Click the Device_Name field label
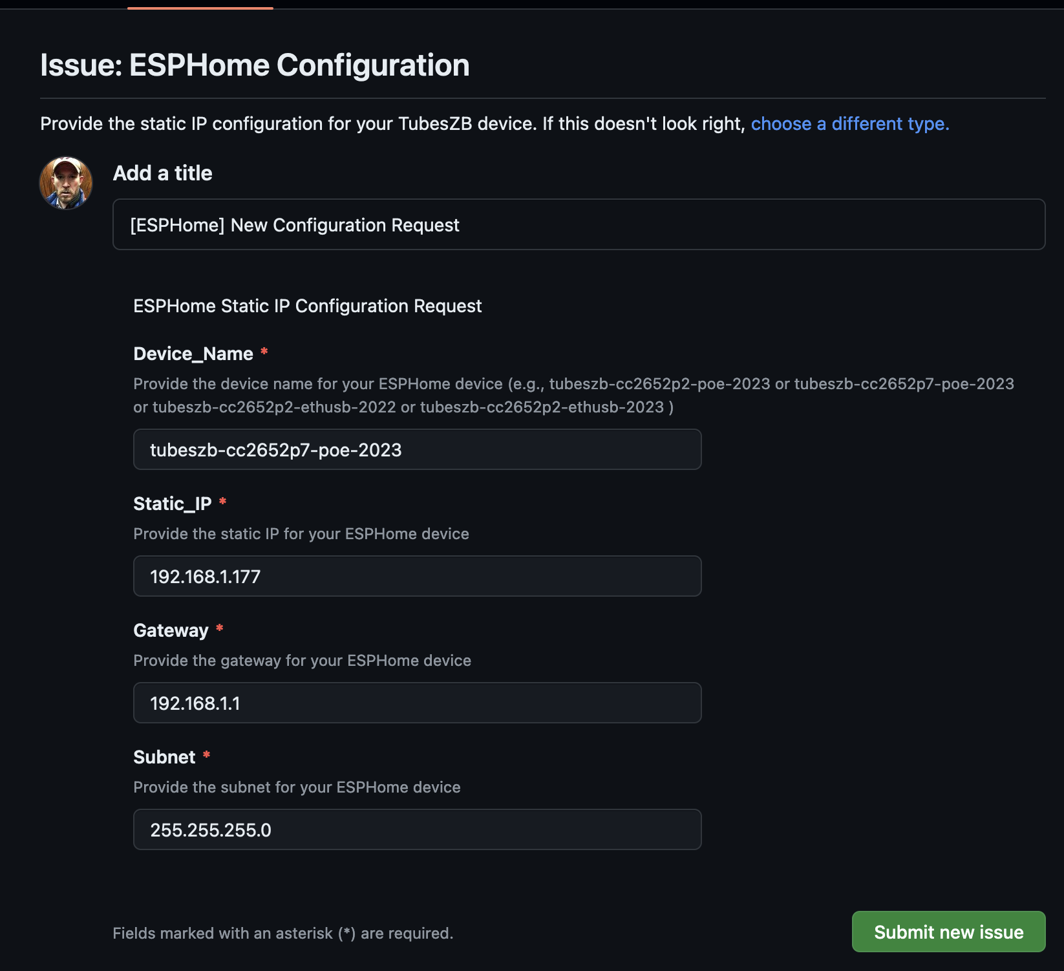 pyautogui.click(x=193, y=354)
